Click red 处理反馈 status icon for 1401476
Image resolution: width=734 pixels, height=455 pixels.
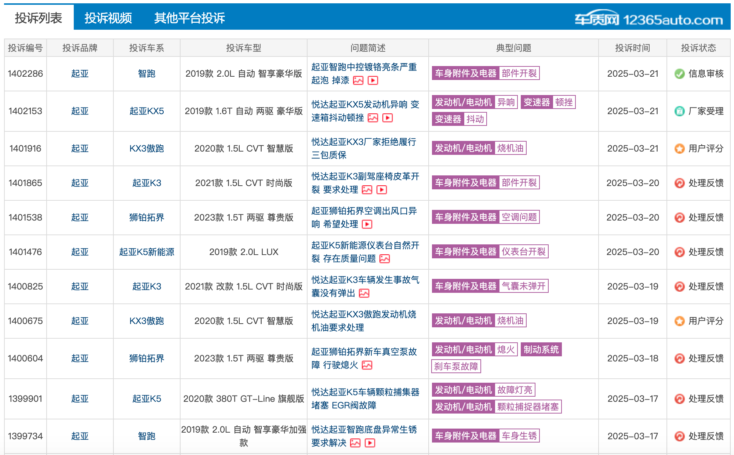tap(679, 252)
